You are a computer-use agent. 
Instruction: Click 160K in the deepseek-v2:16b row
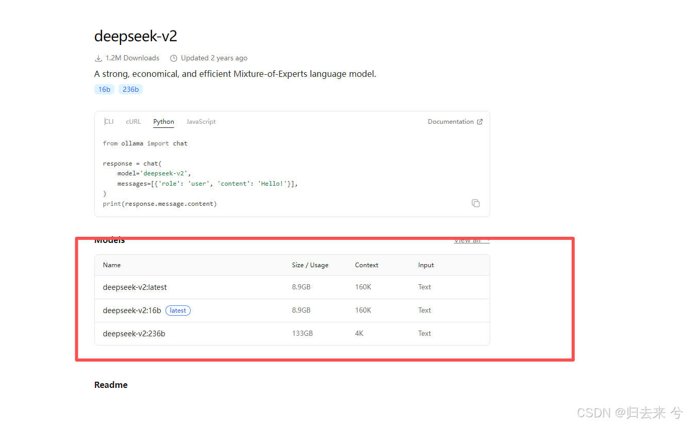tap(363, 310)
